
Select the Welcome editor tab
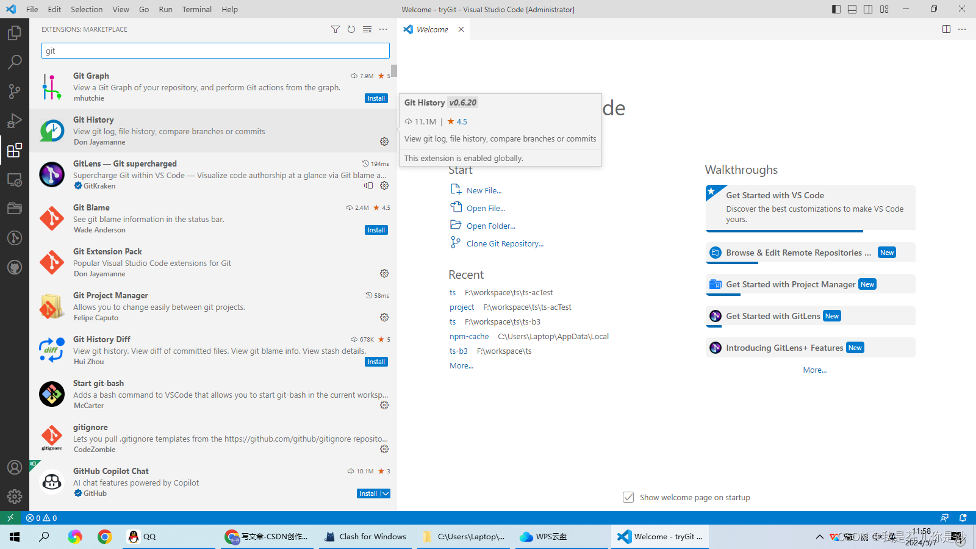tap(432, 29)
